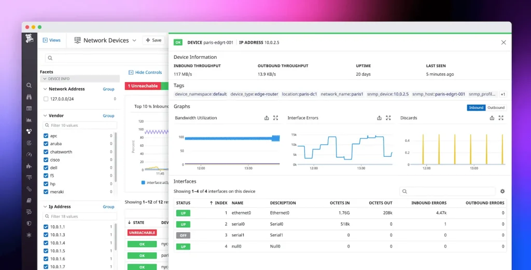
Task: Open the gauge Metrics icon in sidebar
Action: tap(29, 154)
